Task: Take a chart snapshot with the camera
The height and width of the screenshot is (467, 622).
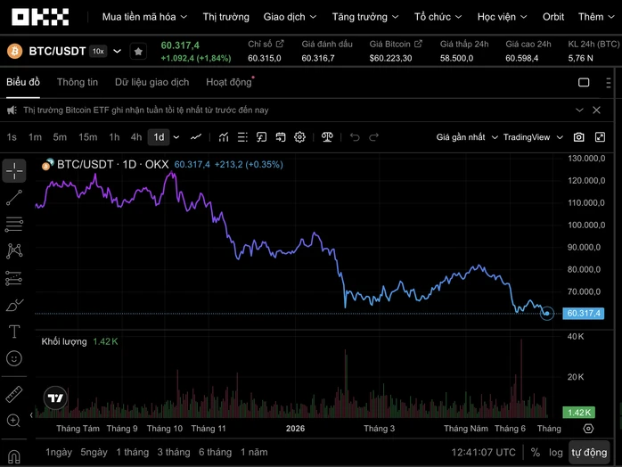Action: (578, 137)
